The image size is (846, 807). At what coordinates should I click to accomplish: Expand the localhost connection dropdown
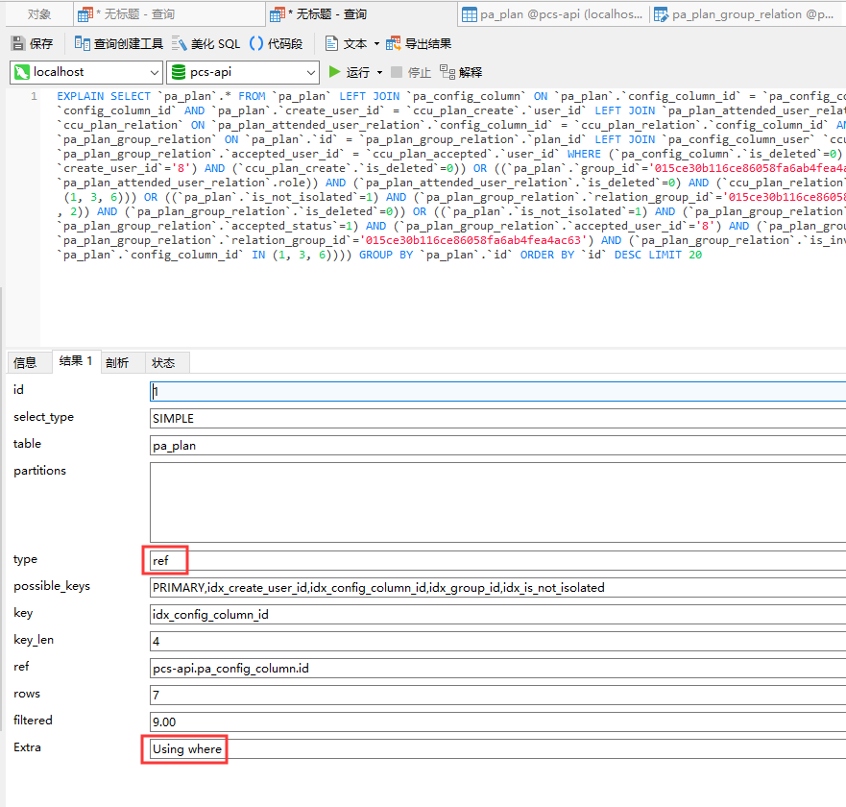pyautogui.click(x=155, y=72)
